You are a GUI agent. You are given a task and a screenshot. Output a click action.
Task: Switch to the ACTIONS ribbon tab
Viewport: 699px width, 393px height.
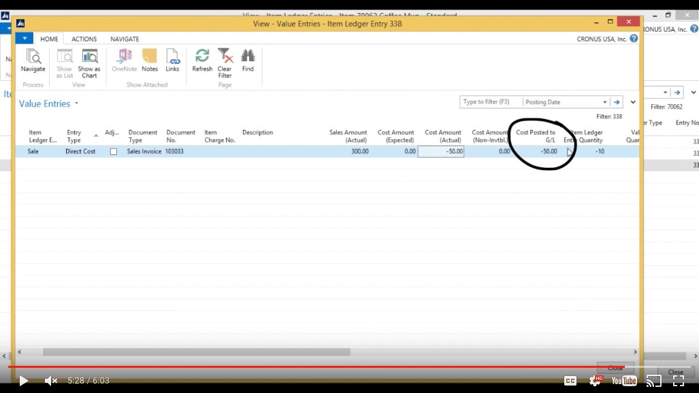click(x=84, y=39)
